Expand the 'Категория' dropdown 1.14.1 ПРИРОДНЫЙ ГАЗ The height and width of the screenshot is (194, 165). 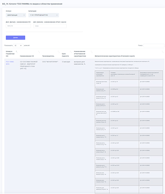pyautogui.click(x=44, y=15)
